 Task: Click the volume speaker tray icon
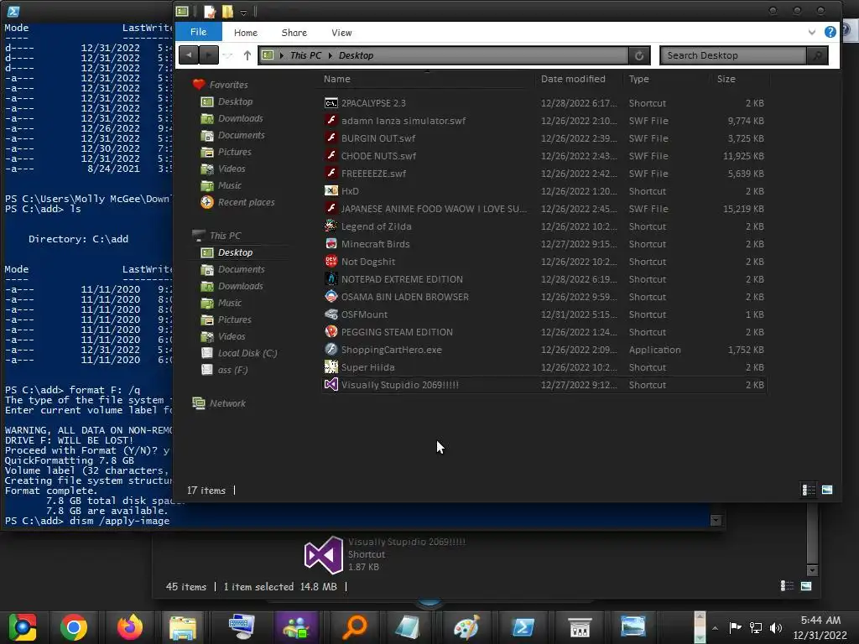(x=775, y=627)
